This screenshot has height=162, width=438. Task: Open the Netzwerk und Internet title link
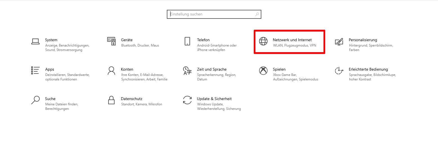[292, 40]
